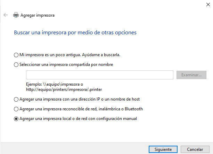Click the 'compartida por nombre' label text
213x154 pixels.
pyautogui.click(x=91, y=65)
